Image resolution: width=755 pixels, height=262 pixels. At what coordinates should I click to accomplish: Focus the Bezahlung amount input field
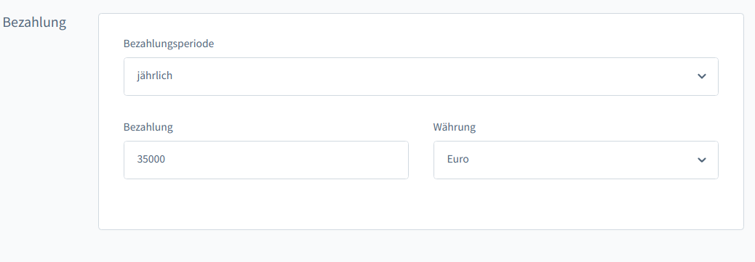(x=265, y=160)
